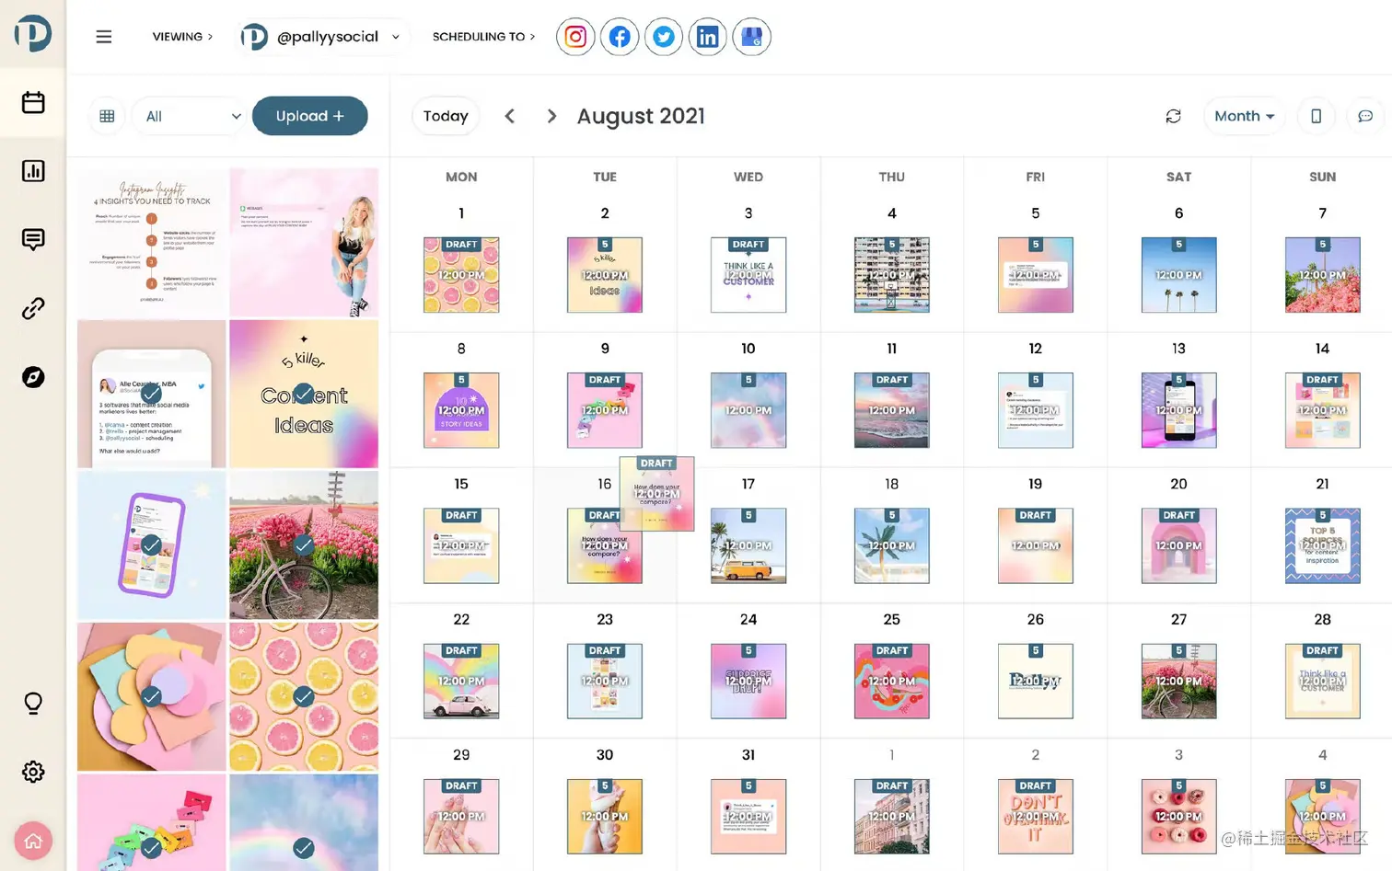Image resolution: width=1392 pixels, height=871 pixels.
Task: Open the lightbulb ideas icon in sidebar
Action: click(33, 704)
